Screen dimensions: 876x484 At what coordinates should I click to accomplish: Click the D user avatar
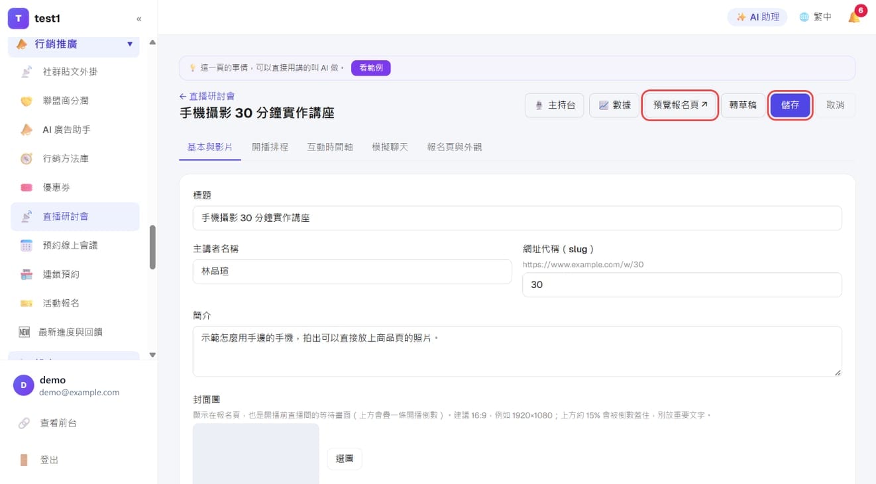(x=23, y=385)
